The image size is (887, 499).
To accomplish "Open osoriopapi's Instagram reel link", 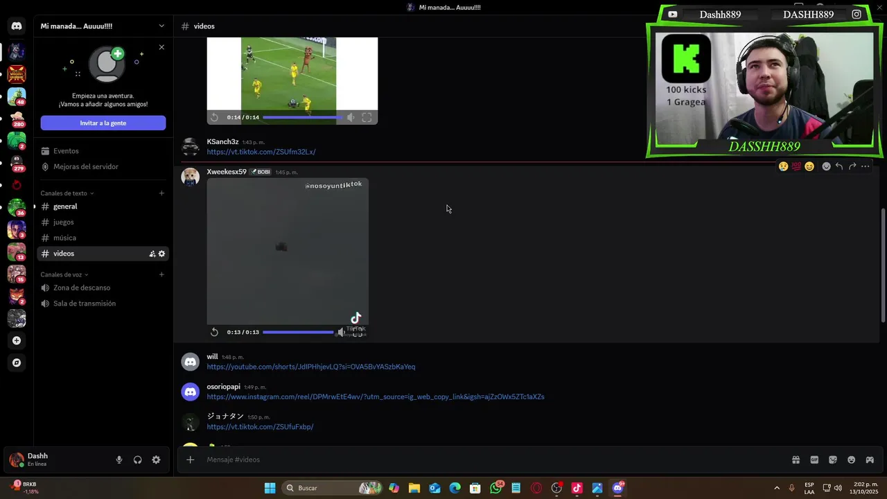I will point(376,397).
